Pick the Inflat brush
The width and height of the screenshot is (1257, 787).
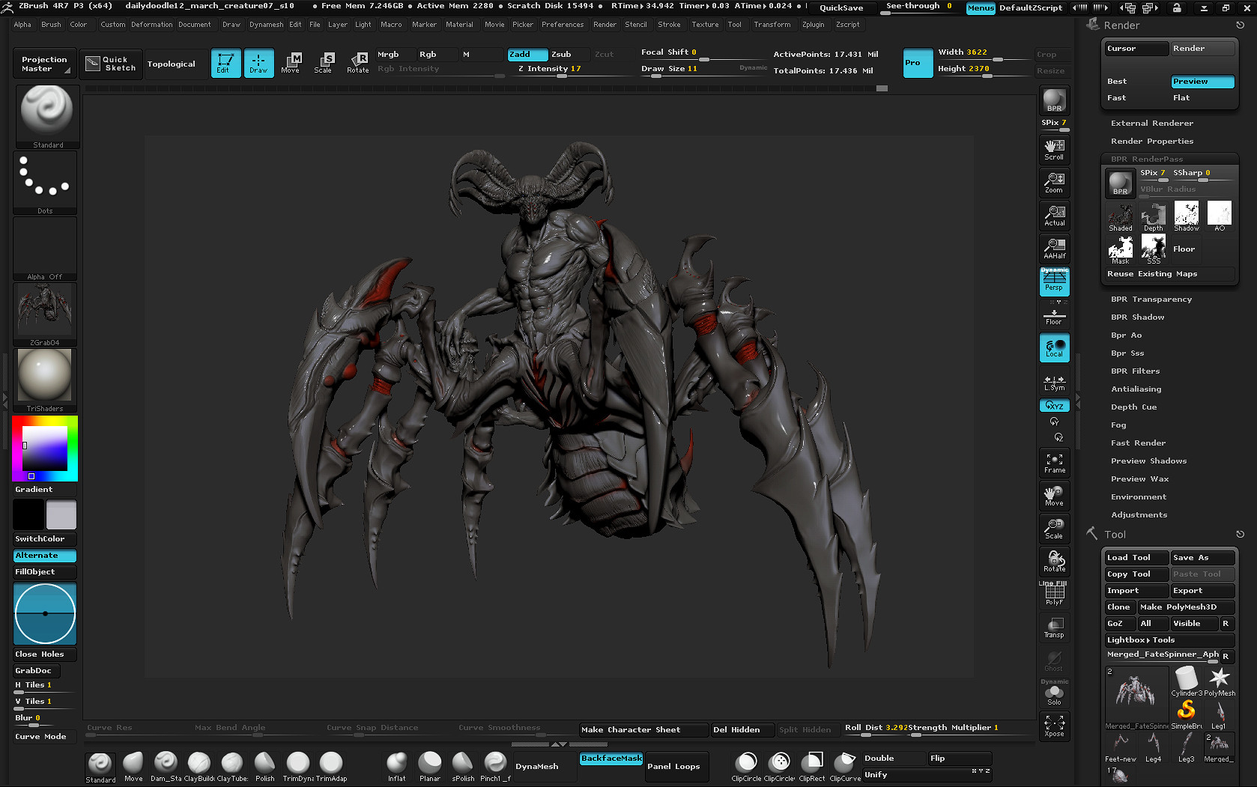[397, 767]
